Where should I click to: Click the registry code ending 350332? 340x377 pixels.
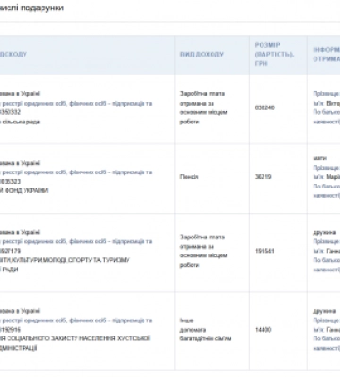click(x=10, y=112)
